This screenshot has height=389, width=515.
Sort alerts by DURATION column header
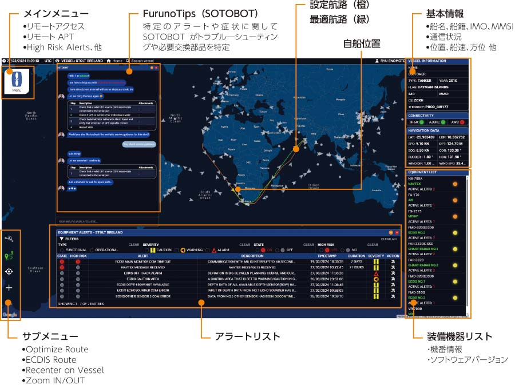356,256
